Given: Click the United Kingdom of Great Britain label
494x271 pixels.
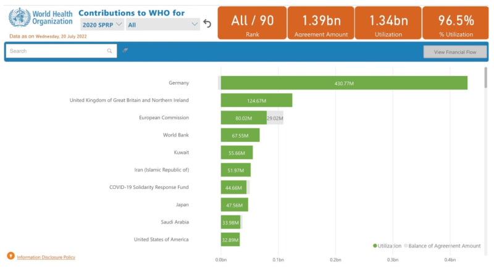Looking at the screenshot, I should (129, 100).
